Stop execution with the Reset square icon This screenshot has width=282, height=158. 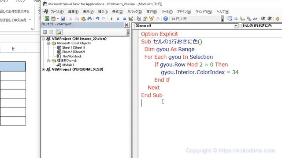[124, 18]
